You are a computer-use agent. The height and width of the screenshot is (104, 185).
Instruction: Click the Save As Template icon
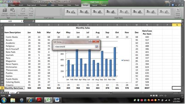tap(12, 10)
